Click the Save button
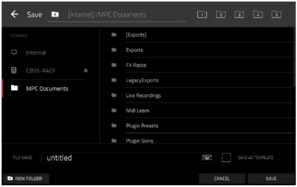The width and height of the screenshot is (297, 187). coord(271,179)
